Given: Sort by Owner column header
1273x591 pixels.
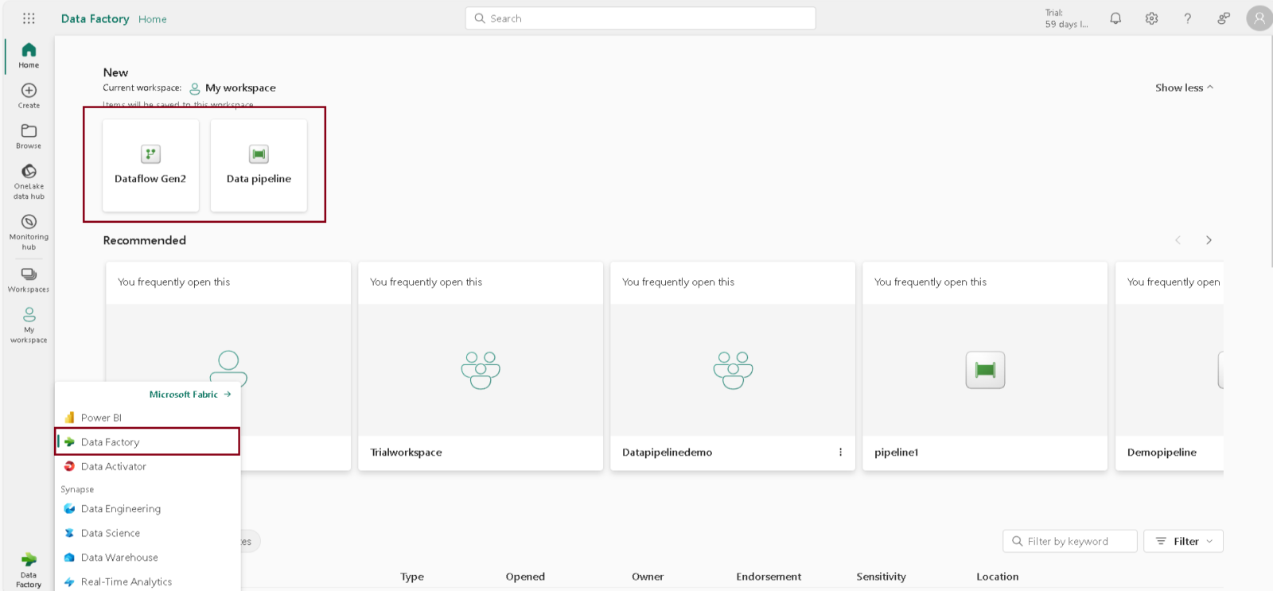Looking at the screenshot, I should tap(648, 577).
